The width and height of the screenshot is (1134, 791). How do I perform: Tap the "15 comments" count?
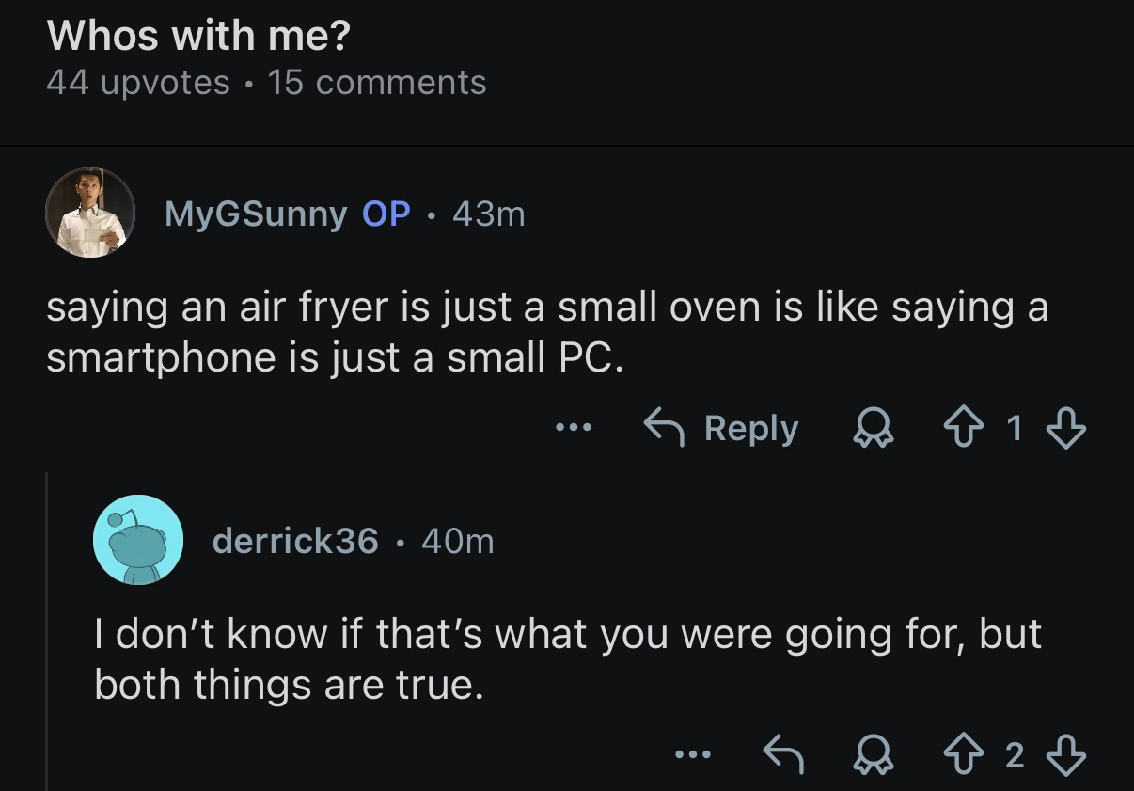377,83
